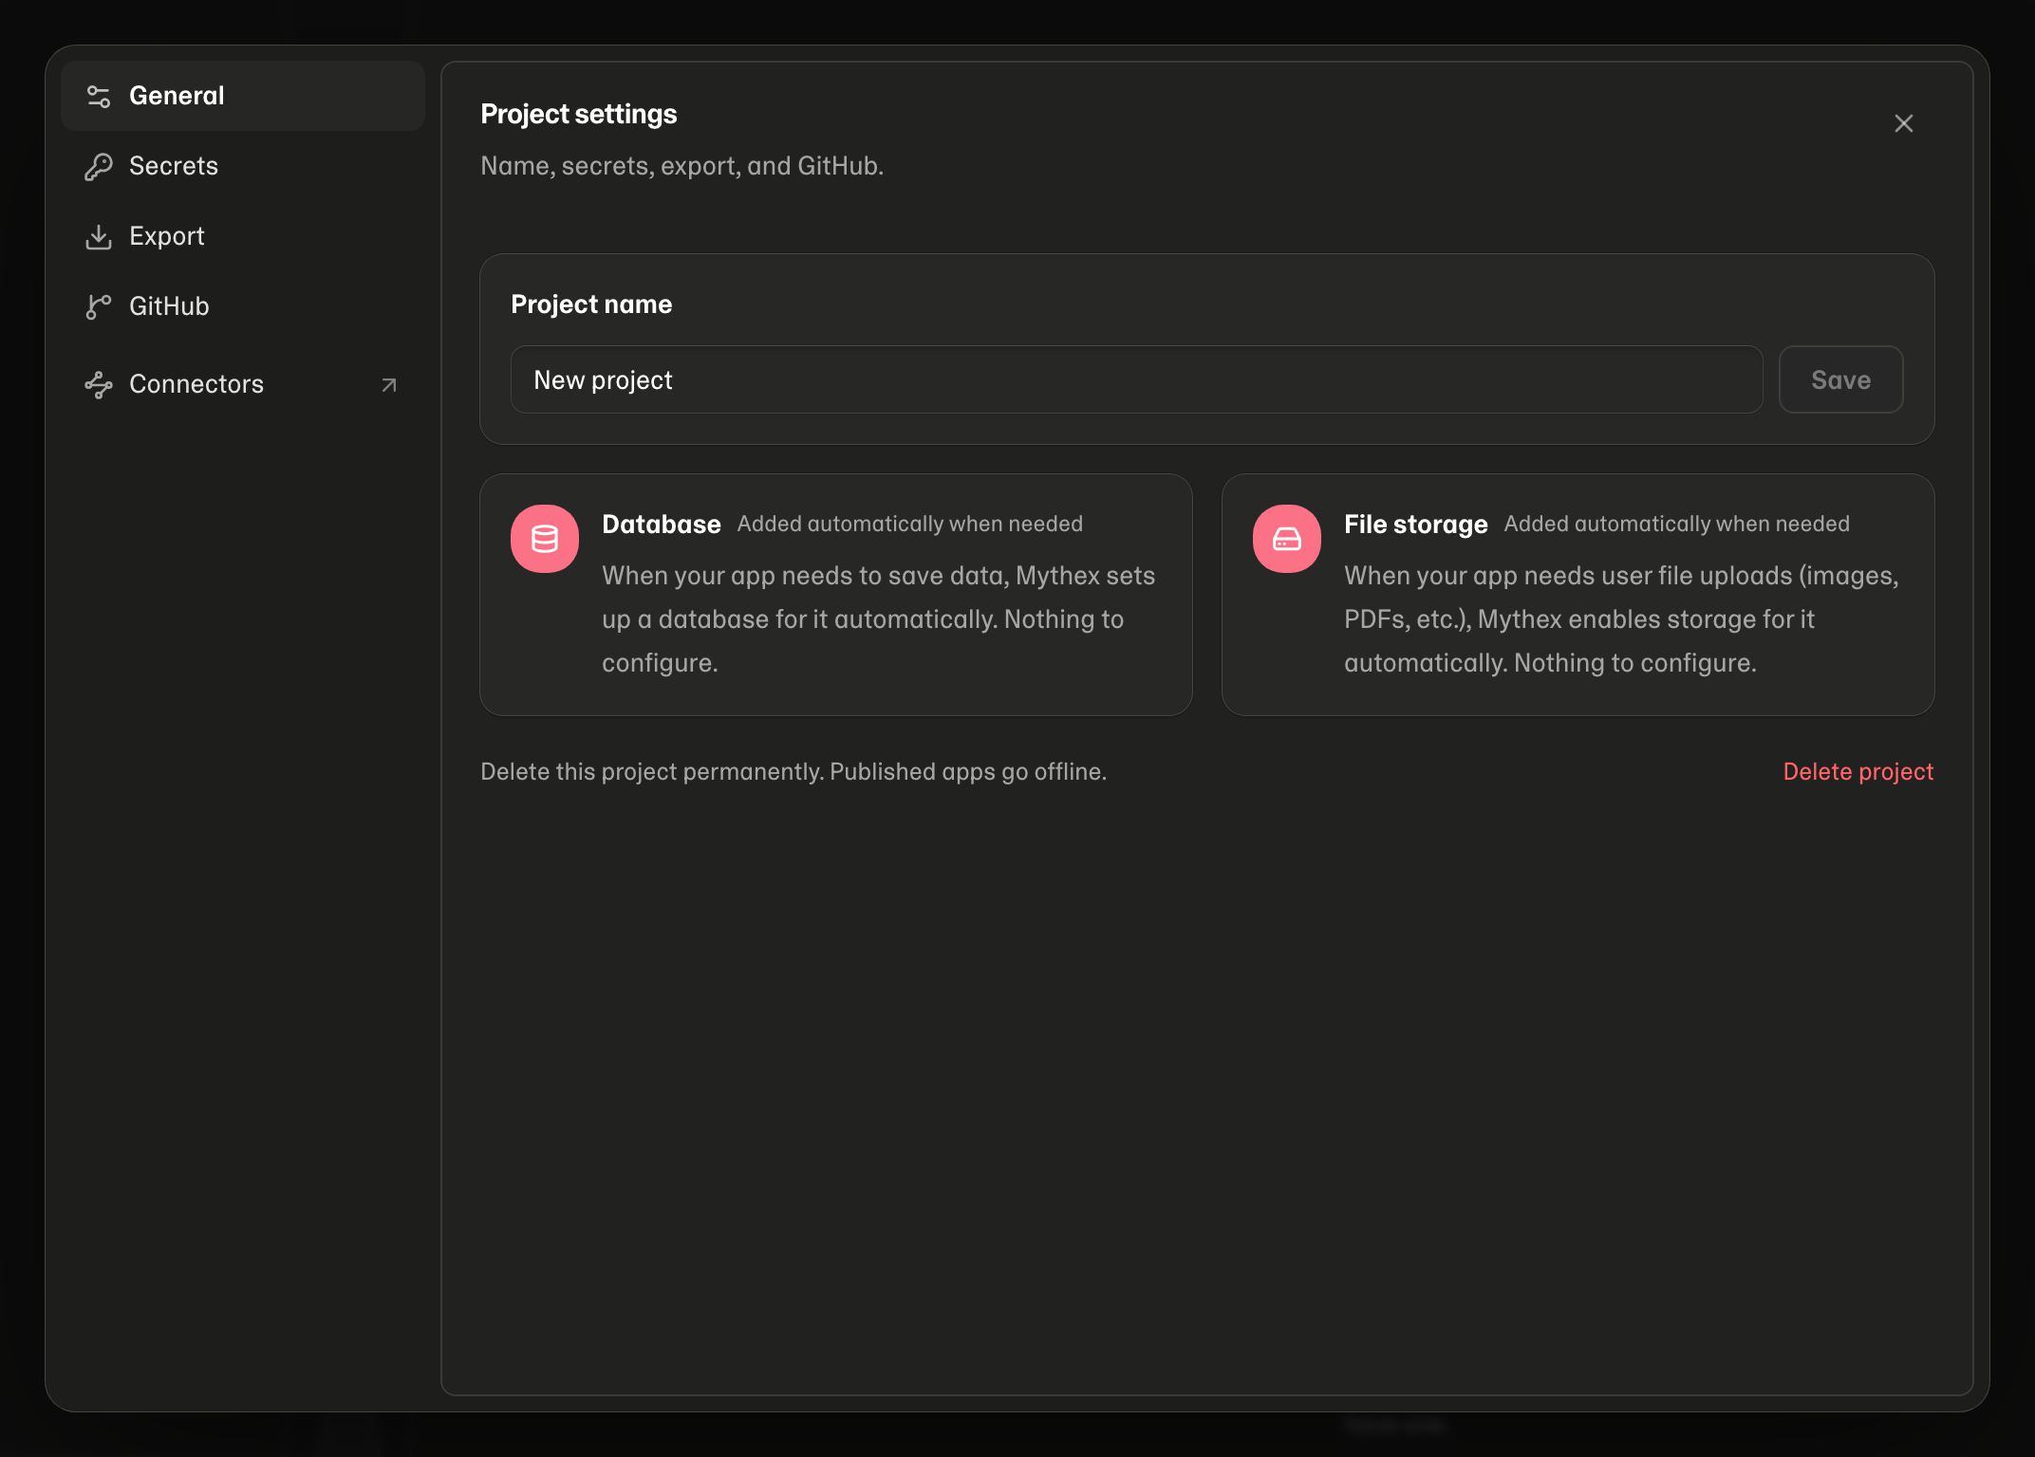Click 'Added automatically when needed' beside Database
Screen dimensions: 2035x1457
909,524
